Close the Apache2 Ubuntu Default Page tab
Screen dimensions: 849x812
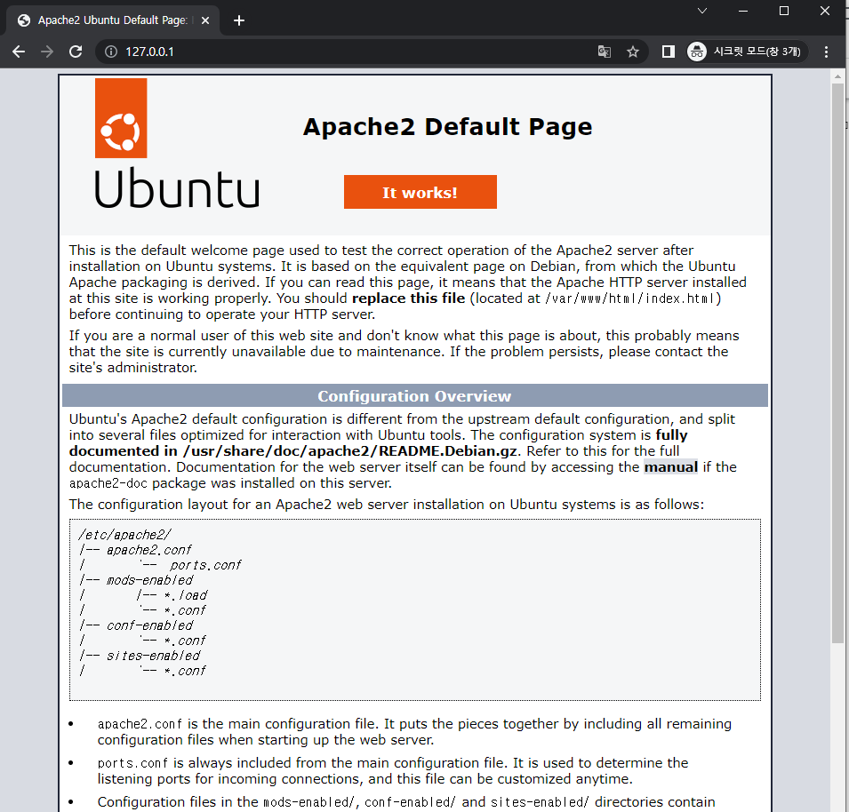click(205, 20)
